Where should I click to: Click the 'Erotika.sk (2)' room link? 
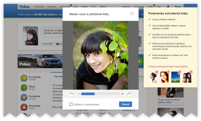[x=129, y=110]
